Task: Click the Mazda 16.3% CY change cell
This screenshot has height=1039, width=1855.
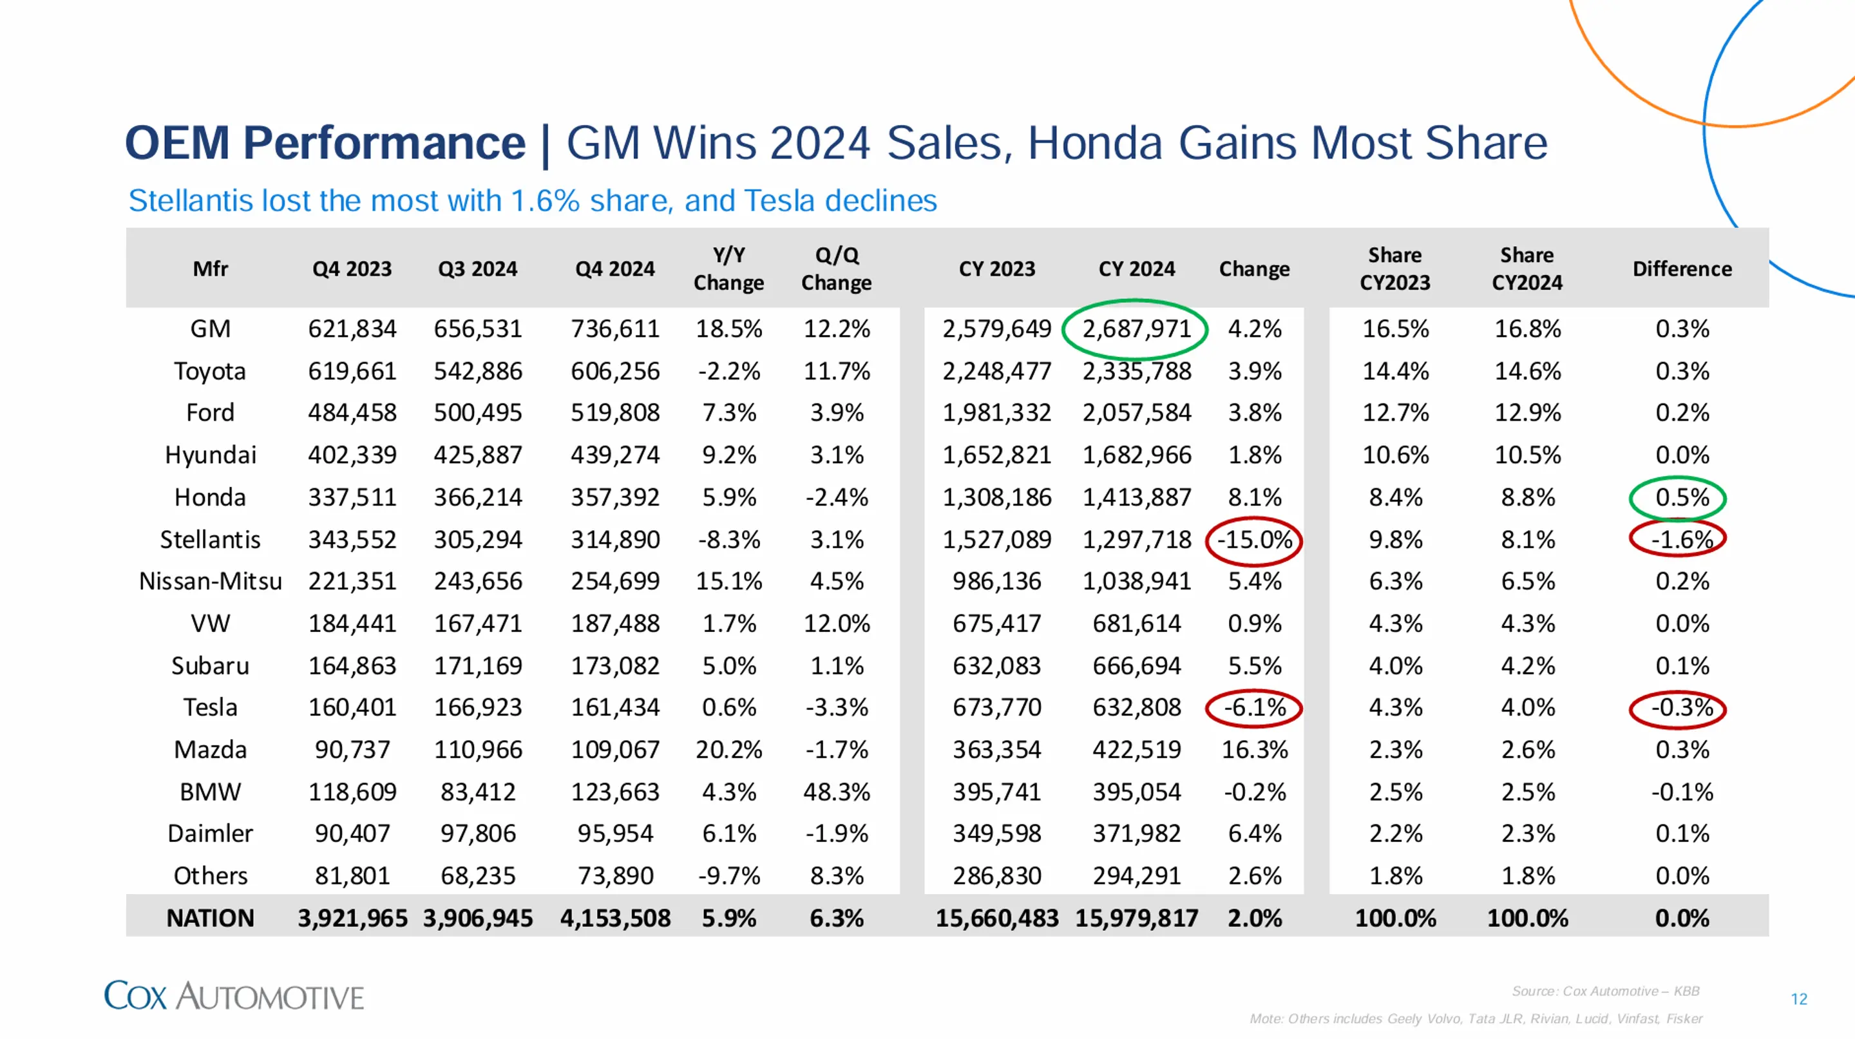Action: [1253, 750]
